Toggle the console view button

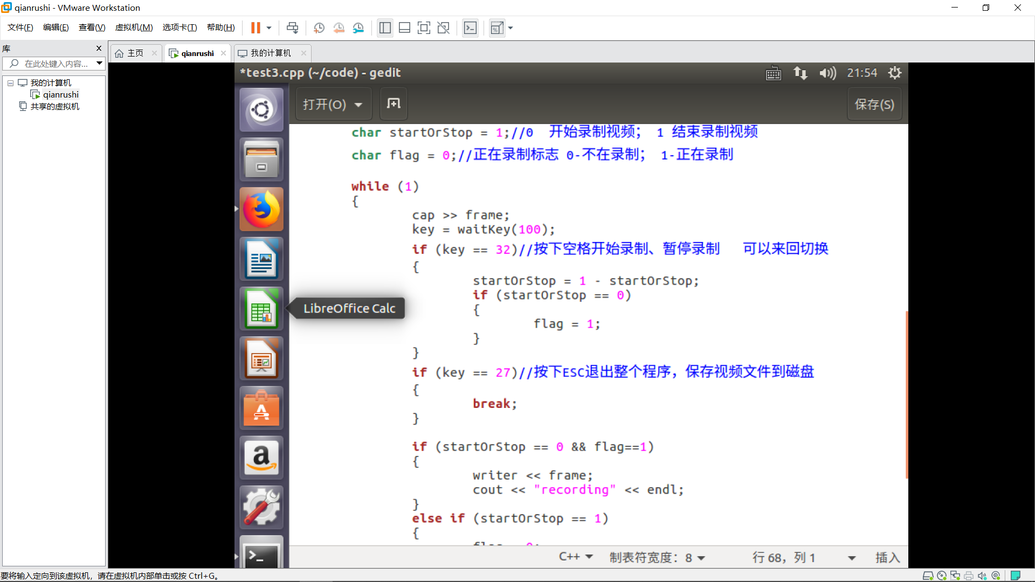pyautogui.click(x=470, y=28)
